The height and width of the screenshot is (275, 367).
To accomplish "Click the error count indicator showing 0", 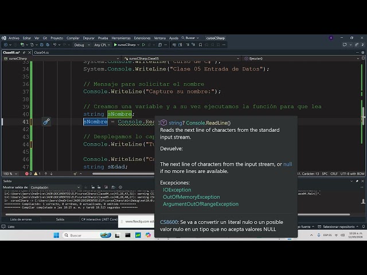I will tap(28, 174).
